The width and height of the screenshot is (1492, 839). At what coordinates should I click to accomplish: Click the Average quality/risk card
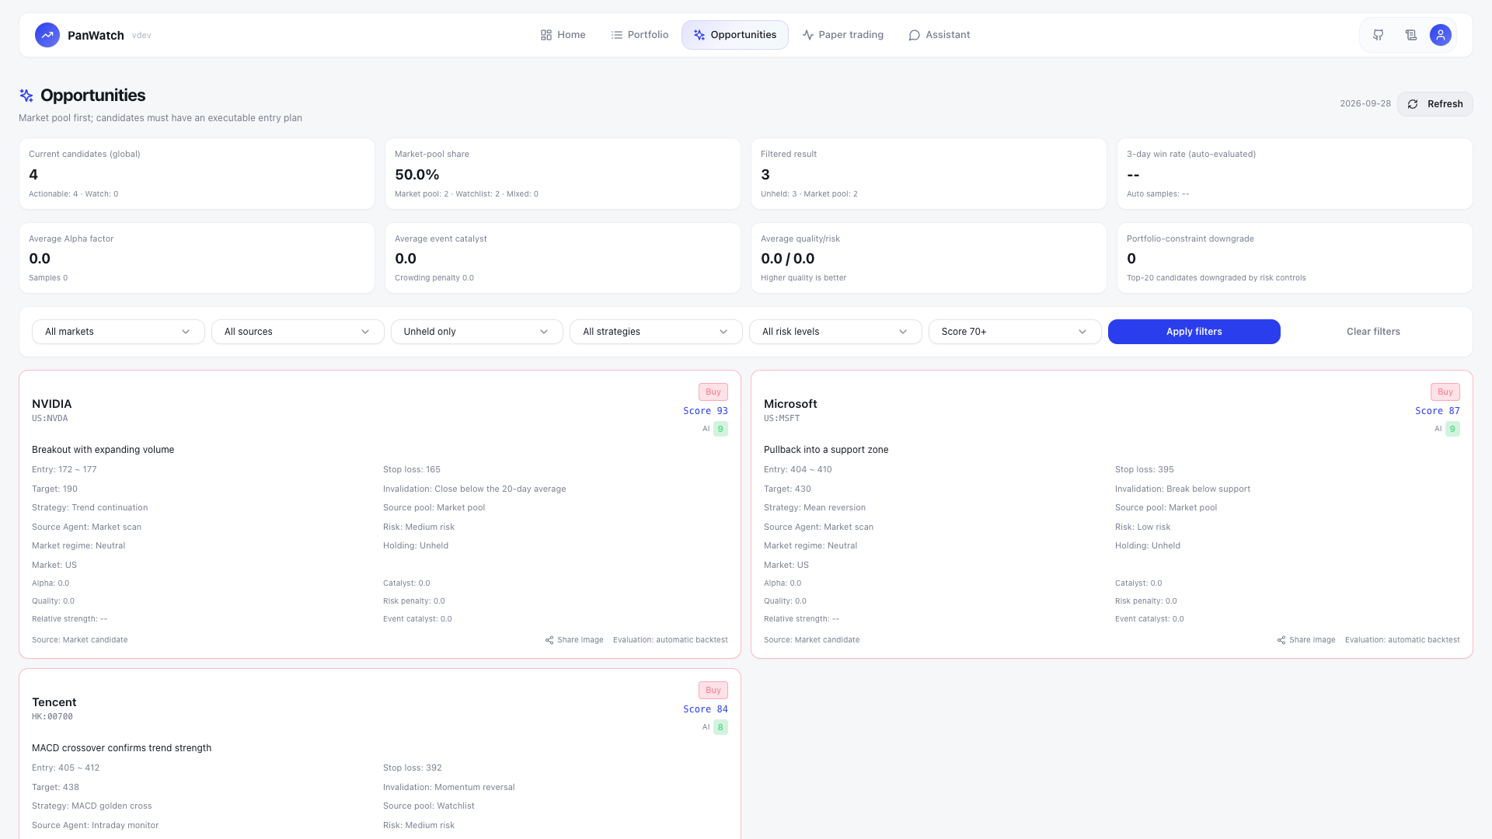(929, 258)
